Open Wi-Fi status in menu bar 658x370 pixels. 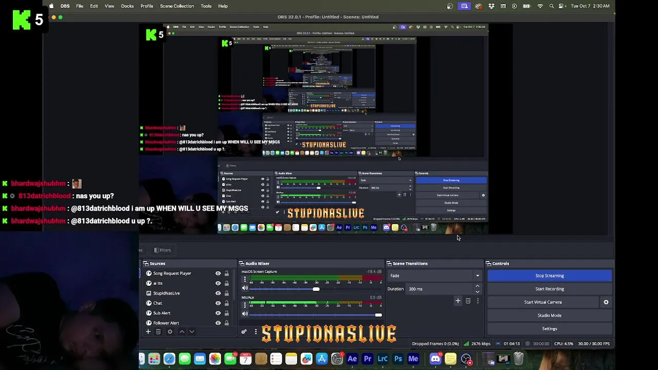[540, 6]
